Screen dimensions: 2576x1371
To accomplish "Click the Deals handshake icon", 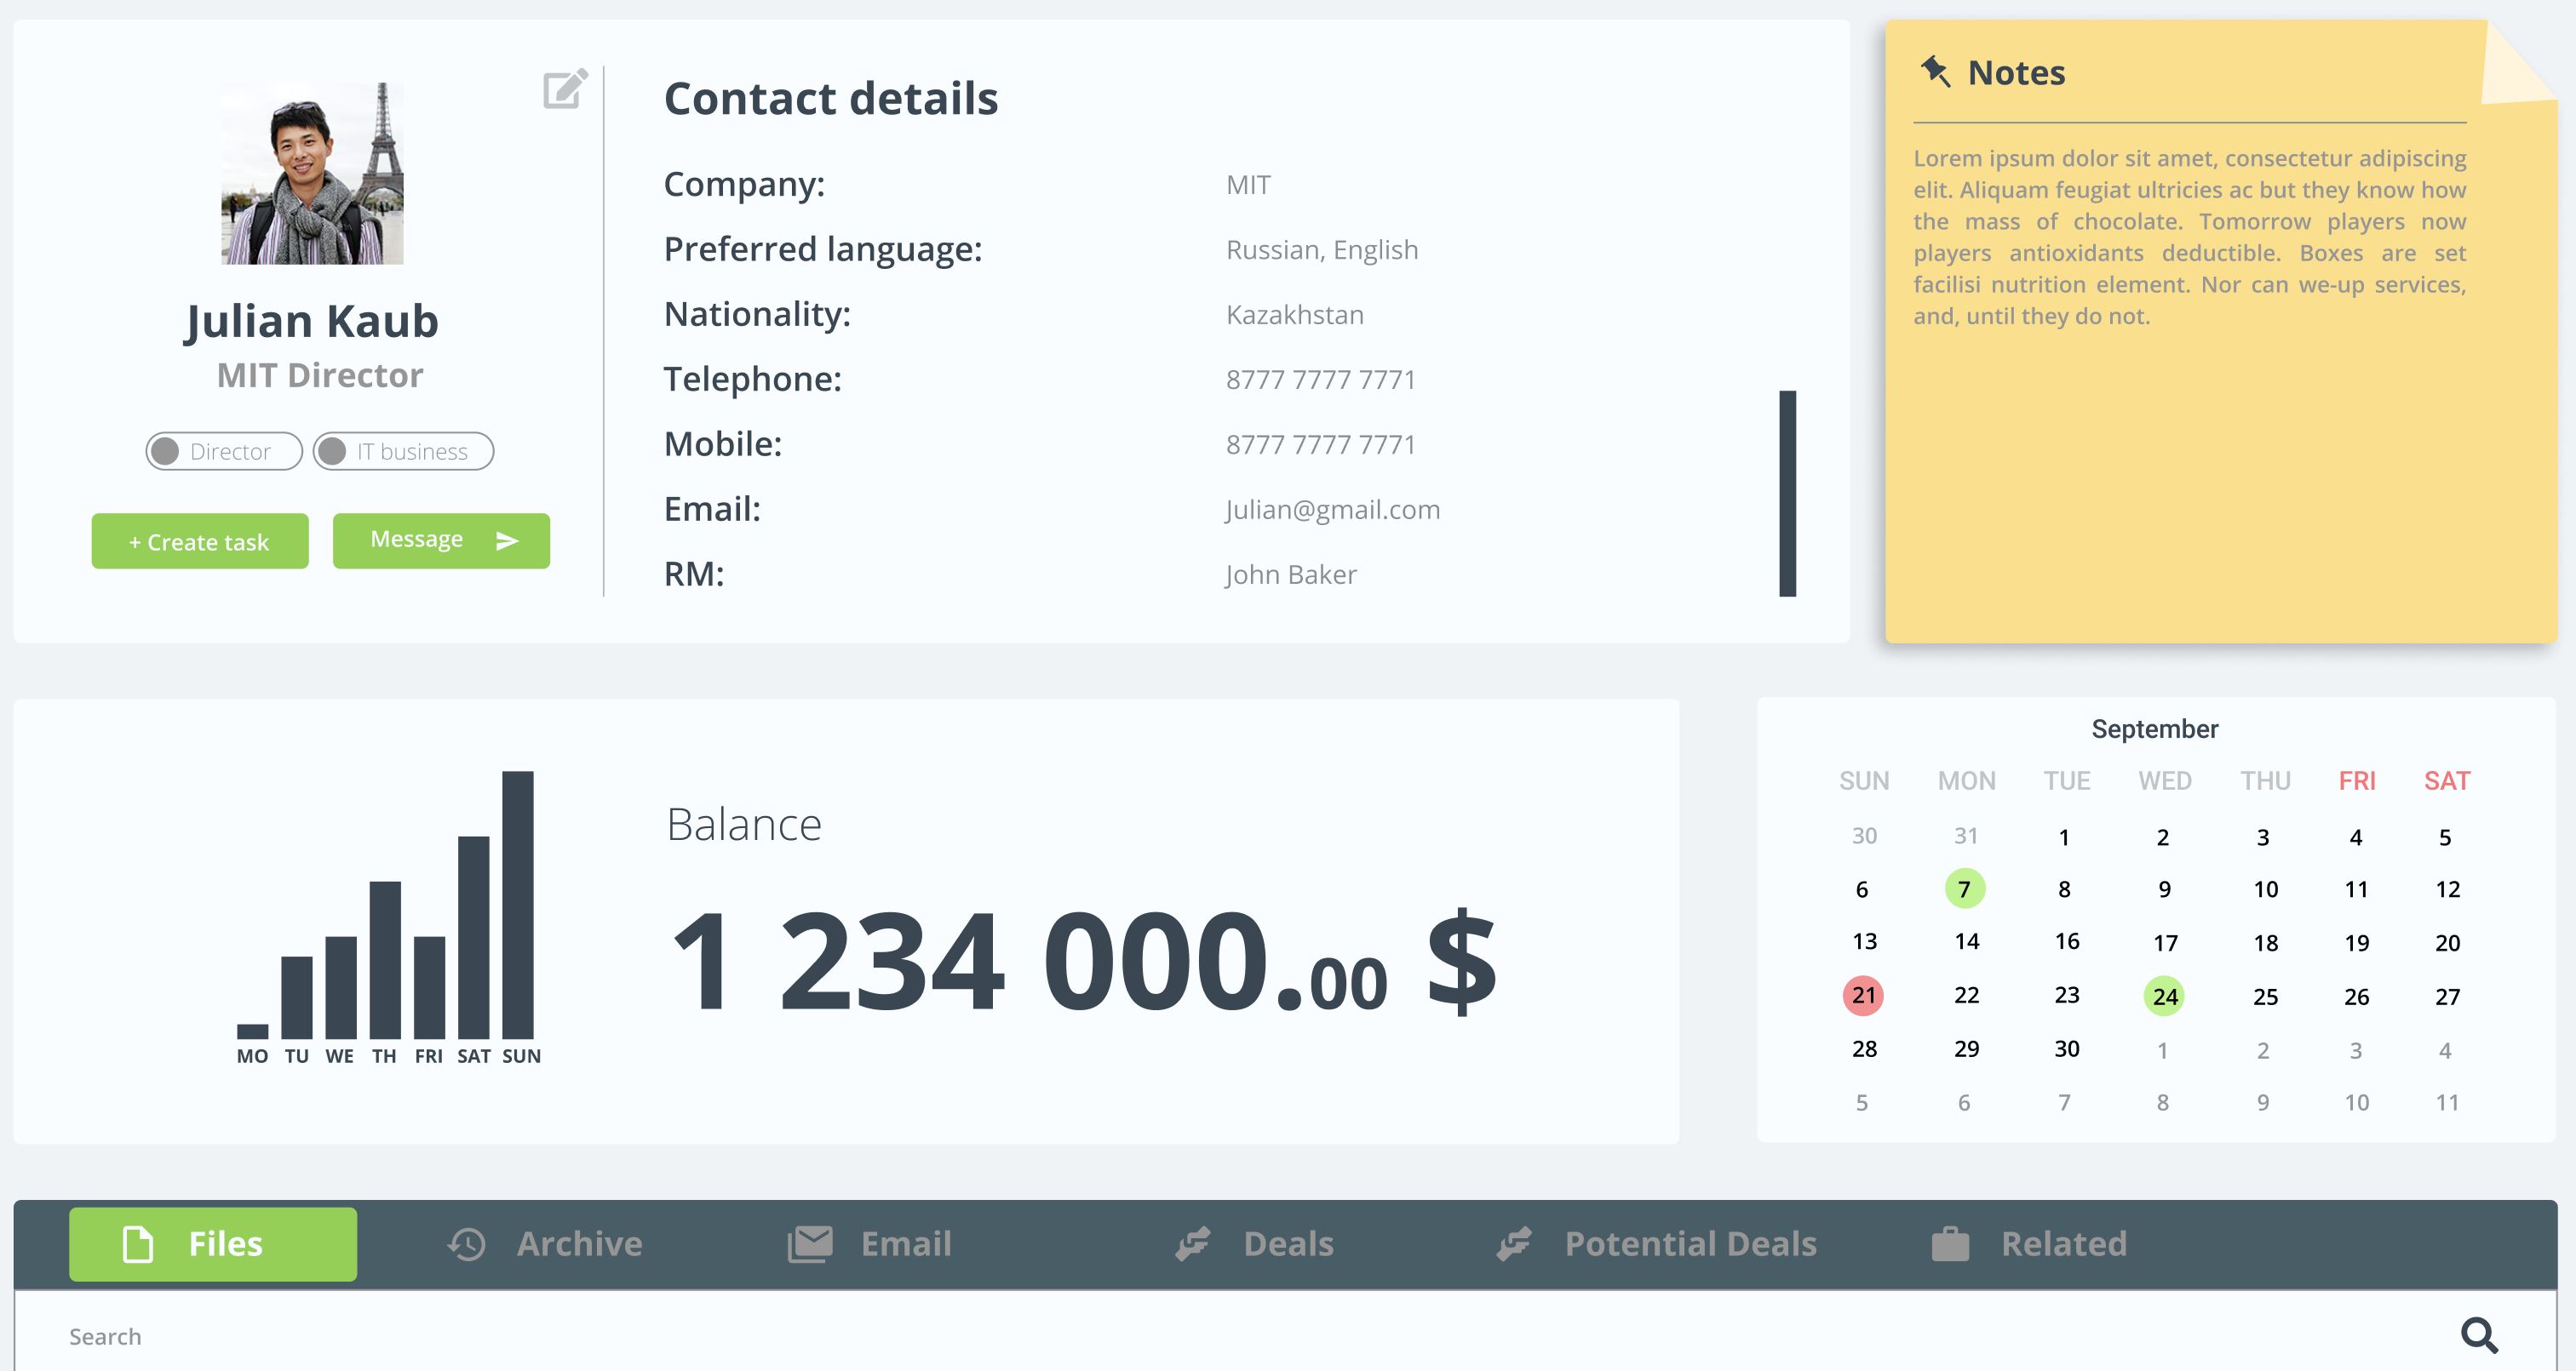I will 1193,1244.
